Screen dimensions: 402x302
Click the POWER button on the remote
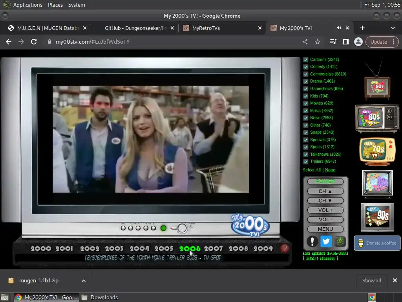[x=325, y=181]
